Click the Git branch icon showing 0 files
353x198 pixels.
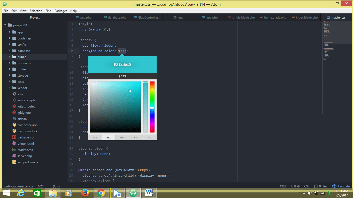click(321, 186)
